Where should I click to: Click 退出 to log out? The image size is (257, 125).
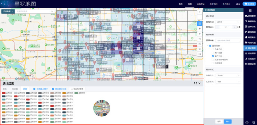coord(238,4)
